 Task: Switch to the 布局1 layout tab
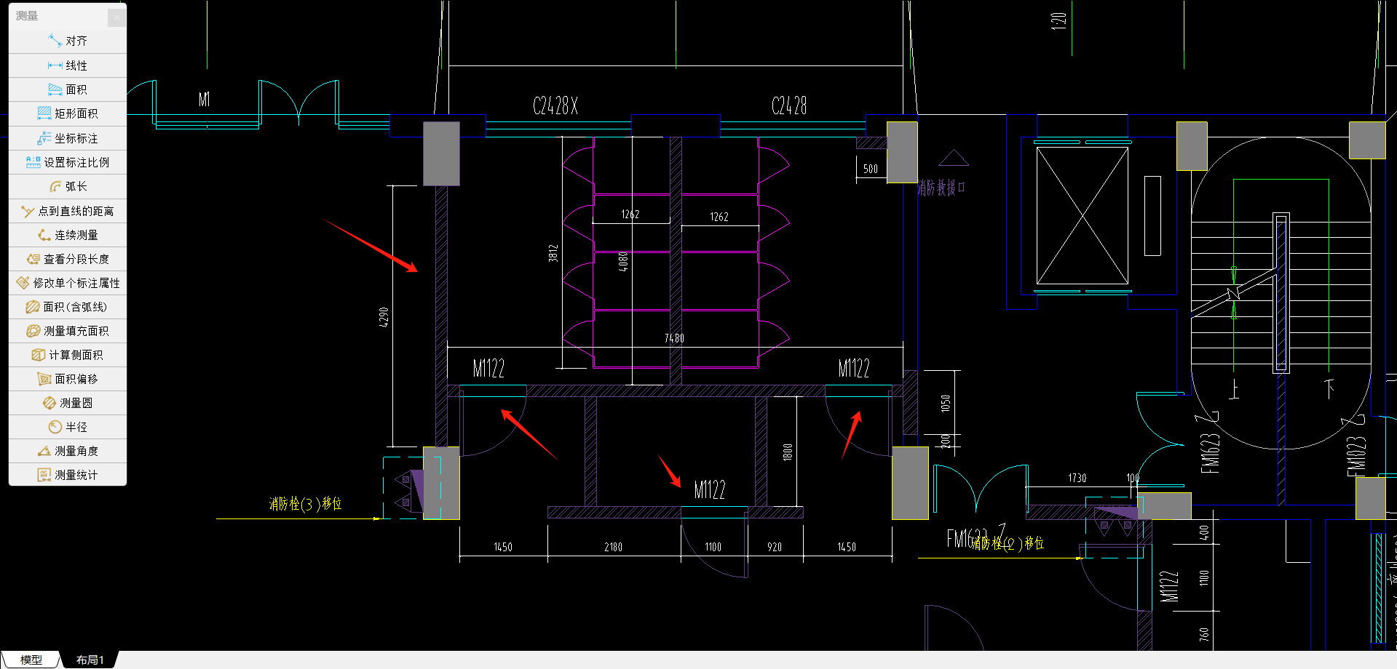(90, 660)
